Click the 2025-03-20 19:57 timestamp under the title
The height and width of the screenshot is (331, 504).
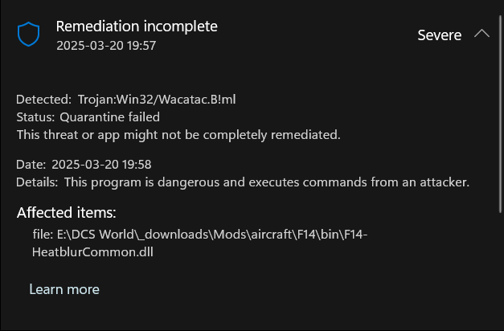click(x=106, y=46)
